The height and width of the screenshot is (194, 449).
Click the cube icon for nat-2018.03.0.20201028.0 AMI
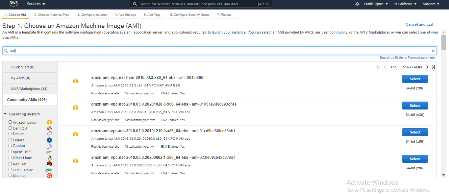[x=76, y=108]
